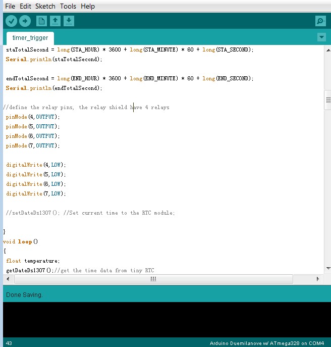Open a sketch with up-arrow icon

pyautogui.click(x=56, y=21)
